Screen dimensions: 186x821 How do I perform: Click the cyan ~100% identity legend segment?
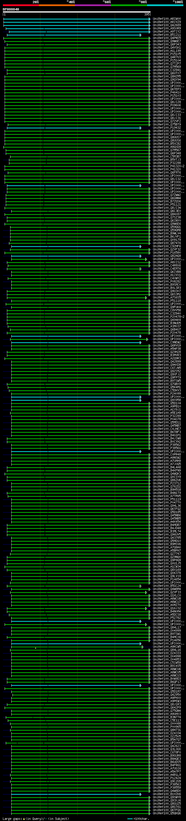tap(165, 5)
